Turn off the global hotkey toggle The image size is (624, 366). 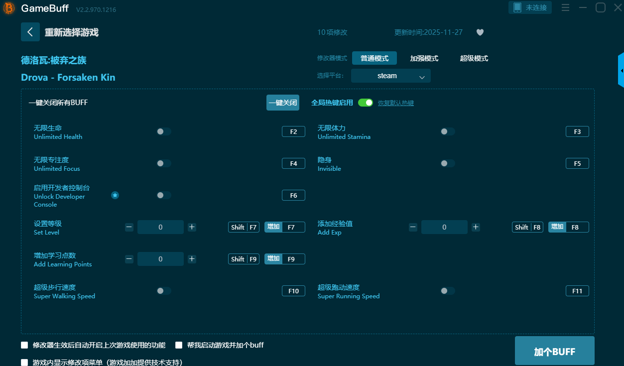[366, 103]
